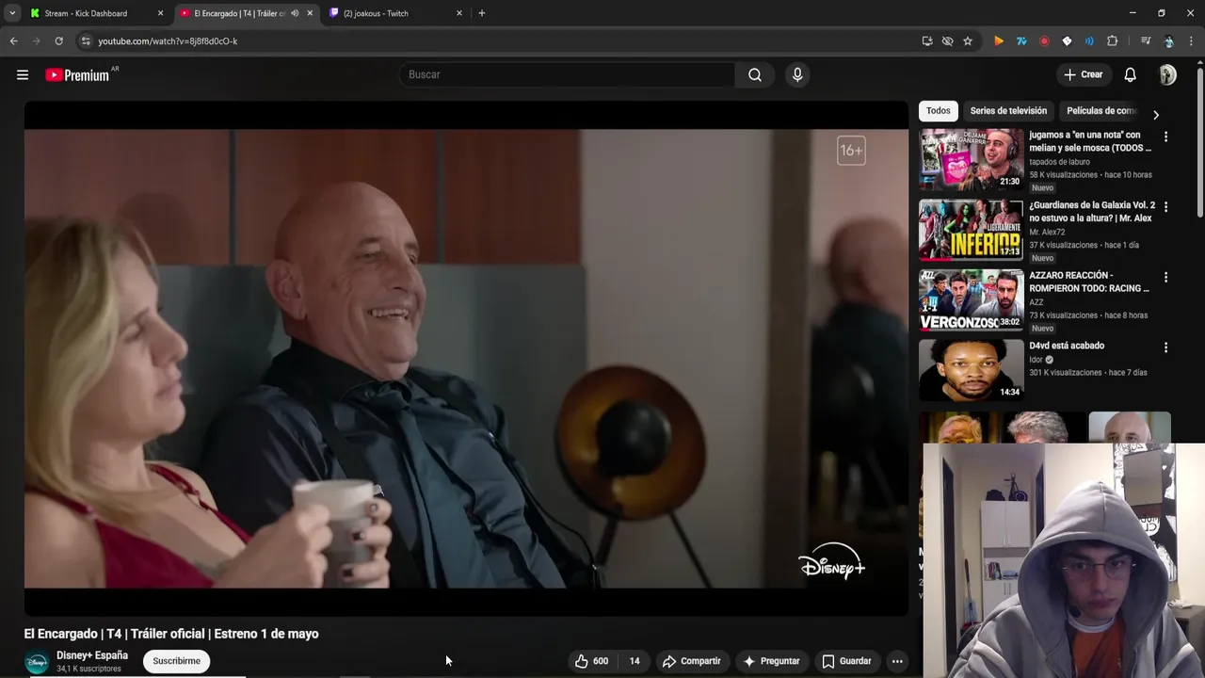Click the search magnifier button
Image resolution: width=1205 pixels, height=678 pixels.
point(755,75)
